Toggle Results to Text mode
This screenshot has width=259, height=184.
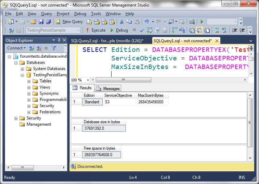click(x=192, y=30)
